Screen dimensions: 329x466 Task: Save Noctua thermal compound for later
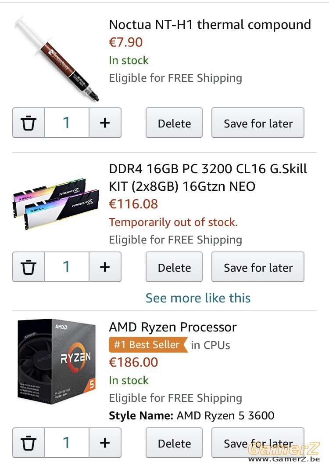coord(258,123)
